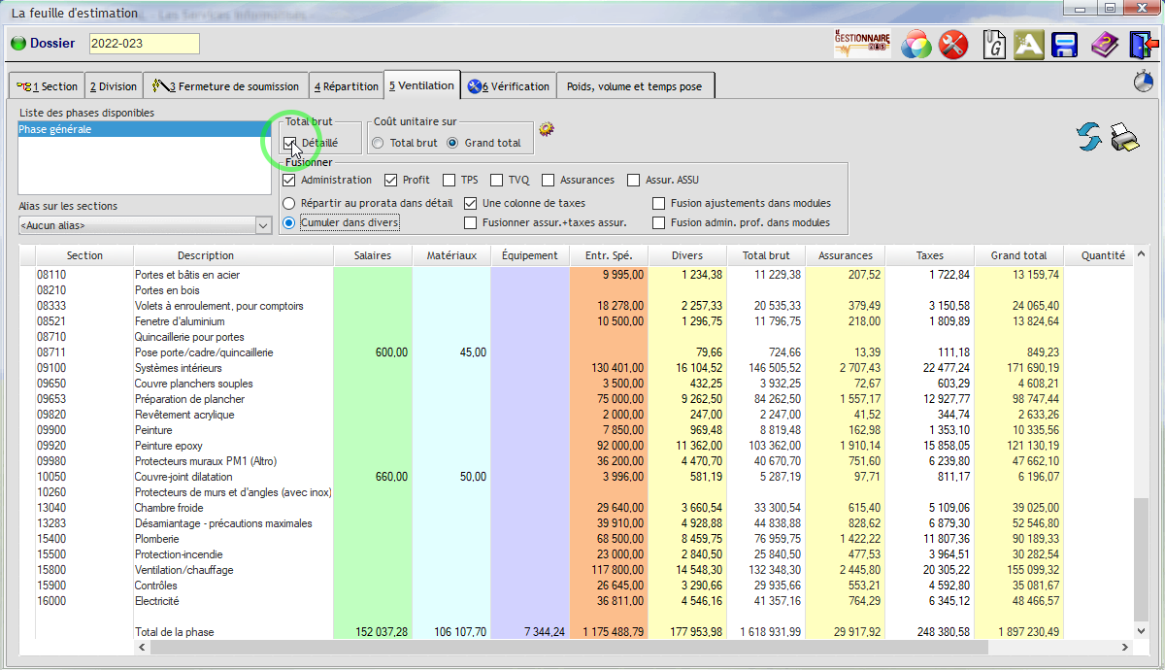
Task: Expand the Alias sur les sections dropdown
Action: pyautogui.click(x=262, y=225)
